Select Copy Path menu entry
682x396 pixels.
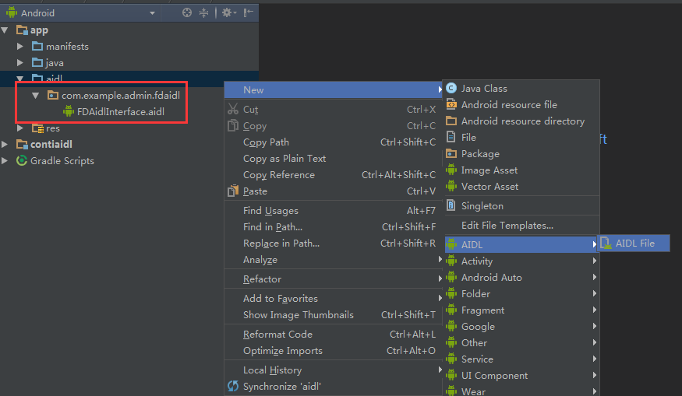(333, 142)
